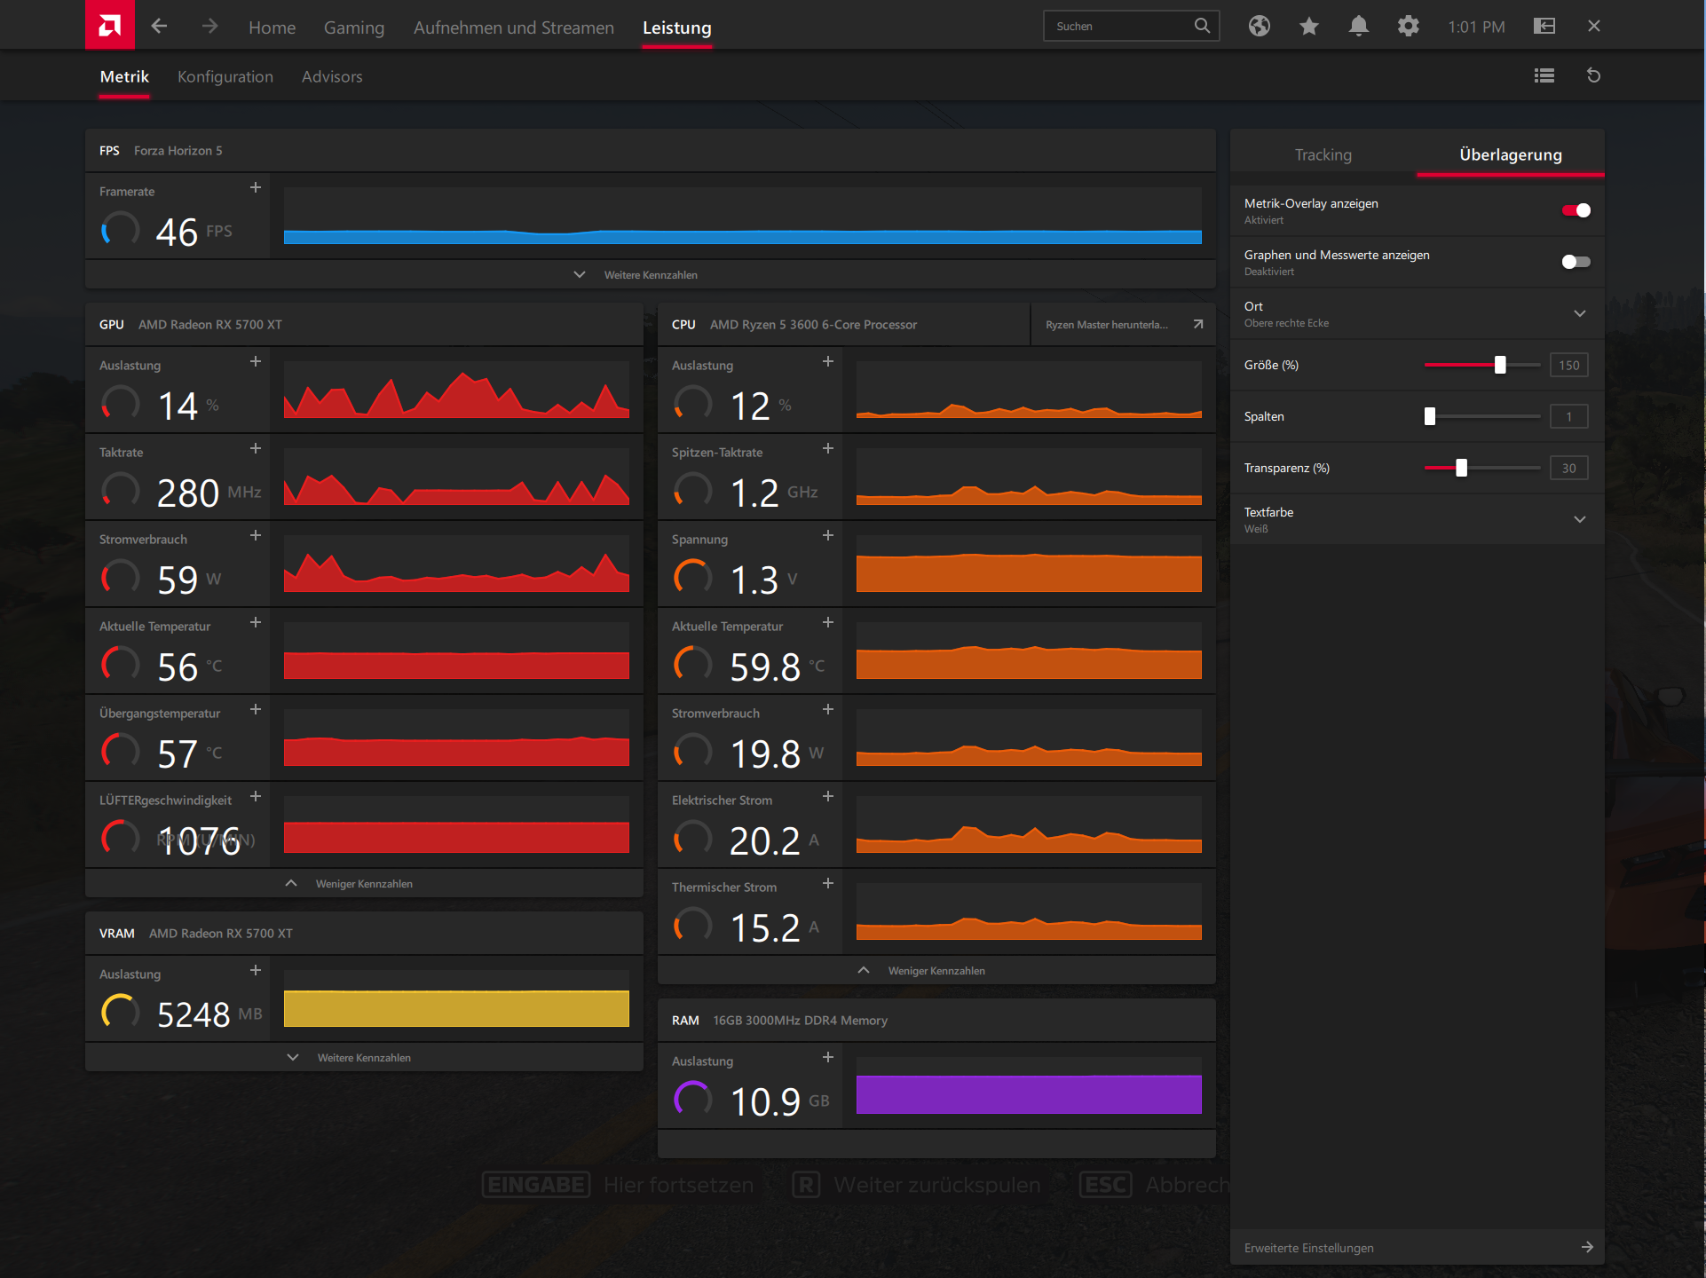Expand the Textfarbe dropdown

1417,519
